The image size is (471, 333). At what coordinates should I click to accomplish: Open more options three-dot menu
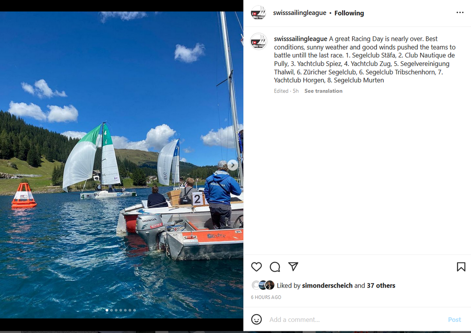coord(460,12)
